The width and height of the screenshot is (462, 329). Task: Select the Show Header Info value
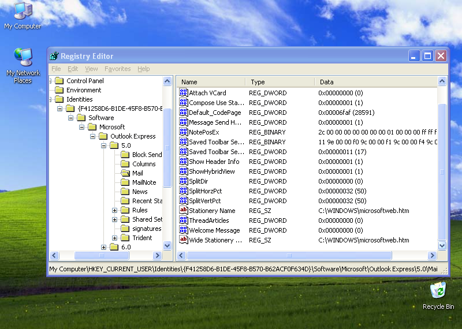214,162
